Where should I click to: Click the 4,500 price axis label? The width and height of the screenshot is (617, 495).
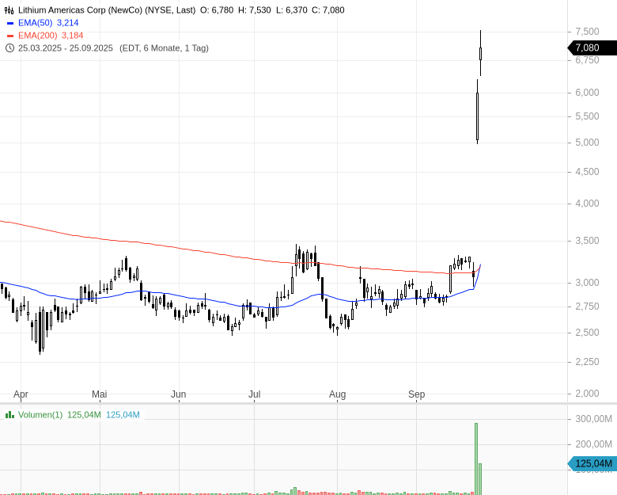click(x=587, y=172)
